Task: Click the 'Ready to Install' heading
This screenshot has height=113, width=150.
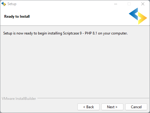Action: click(x=17, y=16)
